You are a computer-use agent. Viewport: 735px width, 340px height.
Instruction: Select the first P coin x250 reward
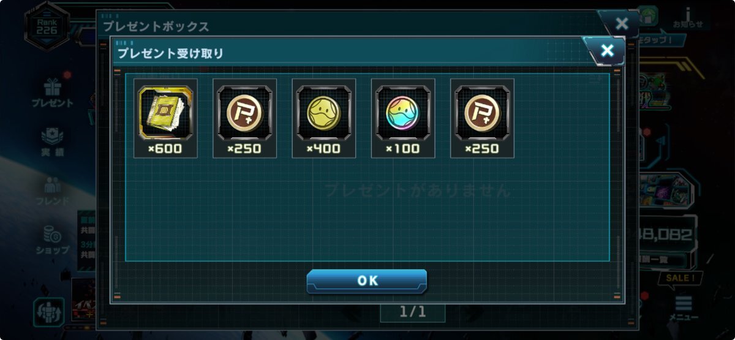click(x=244, y=118)
